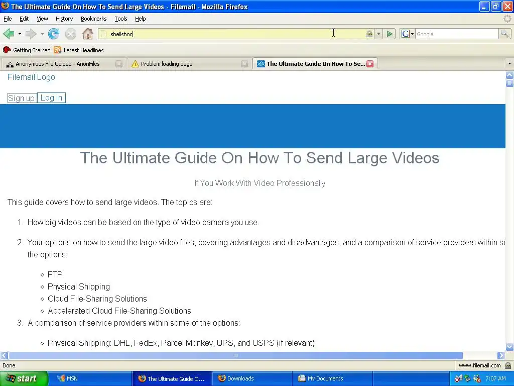Viewport: 514px width, 386px height.
Task: Select the Ultimate Guide Filemail tab
Action: (x=315, y=64)
